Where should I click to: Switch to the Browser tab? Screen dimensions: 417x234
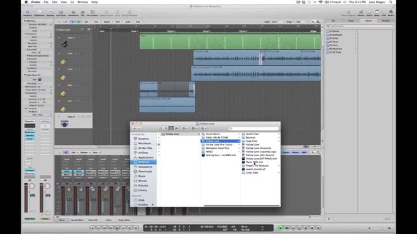click(386, 21)
